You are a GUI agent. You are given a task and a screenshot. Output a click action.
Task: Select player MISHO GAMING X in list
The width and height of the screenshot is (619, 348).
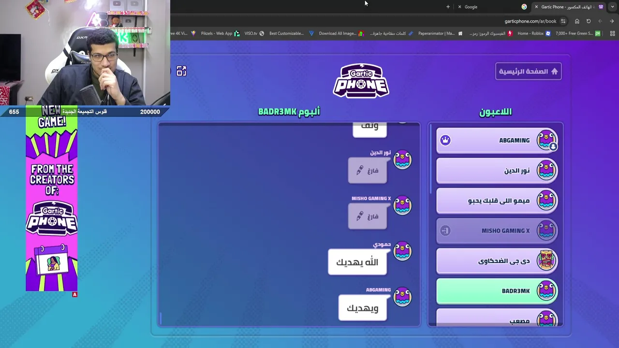pos(497,231)
